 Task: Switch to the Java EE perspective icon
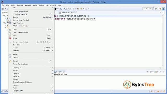pyautogui.click(x=160, y=9)
